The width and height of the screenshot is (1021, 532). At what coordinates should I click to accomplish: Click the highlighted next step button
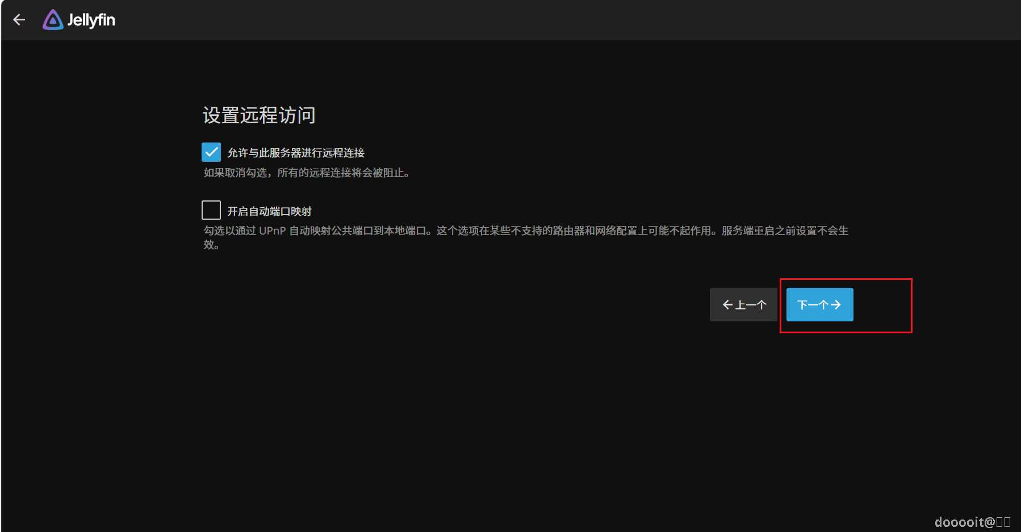[x=819, y=305]
